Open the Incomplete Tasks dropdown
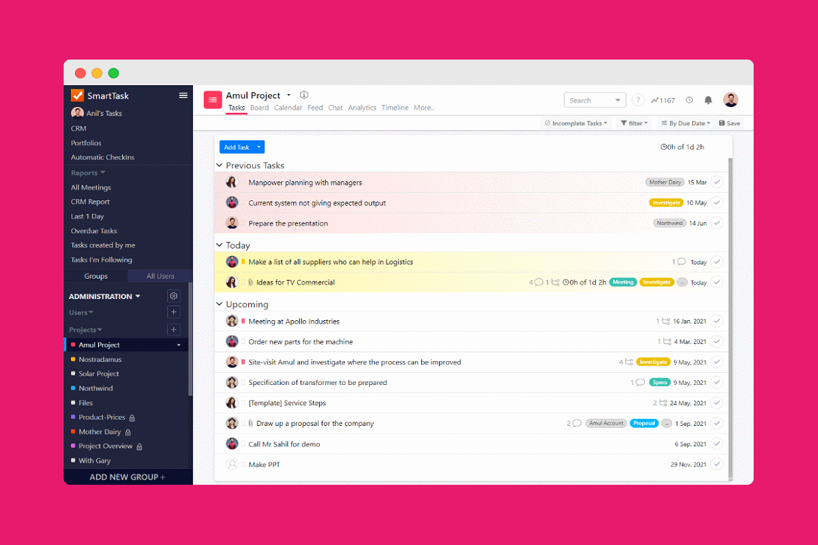 coord(577,123)
